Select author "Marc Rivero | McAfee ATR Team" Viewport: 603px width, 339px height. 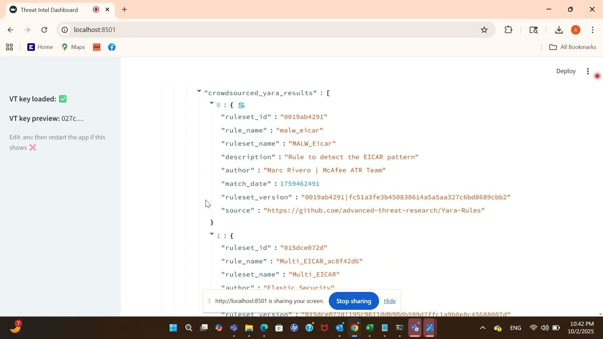click(325, 170)
